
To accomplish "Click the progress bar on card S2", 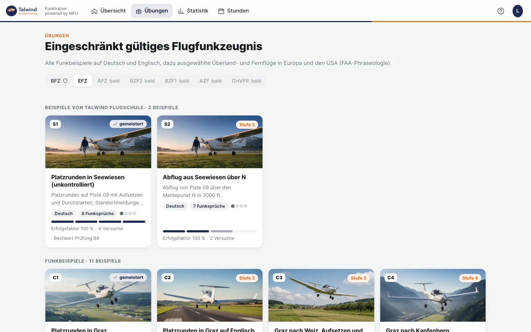I will [210, 231].
